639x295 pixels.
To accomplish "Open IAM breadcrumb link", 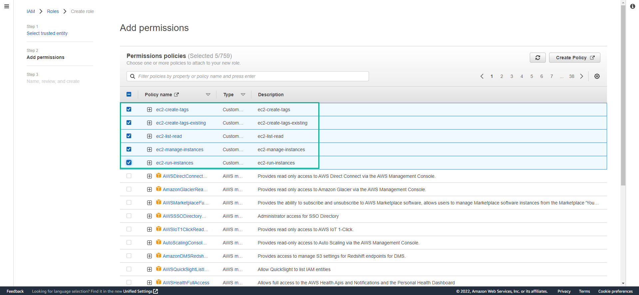I will click(x=31, y=11).
